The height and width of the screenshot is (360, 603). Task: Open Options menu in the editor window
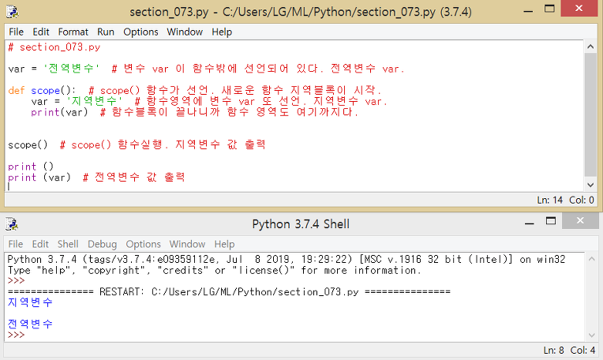pyautogui.click(x=140, y=32)
